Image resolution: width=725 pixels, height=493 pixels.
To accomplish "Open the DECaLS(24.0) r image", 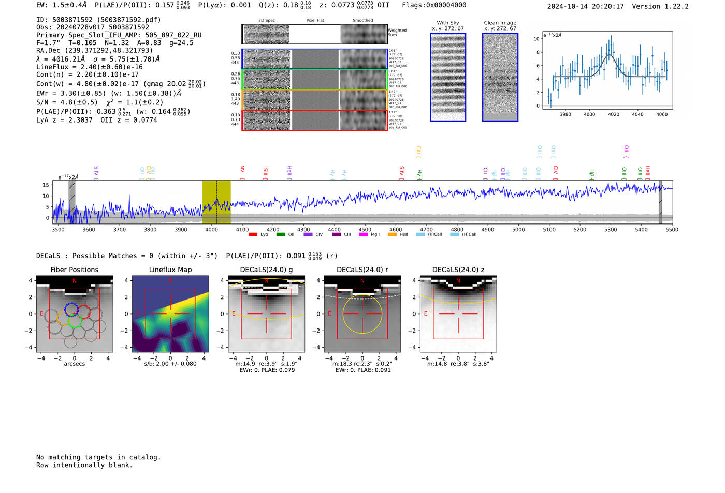I will (362, 314).
